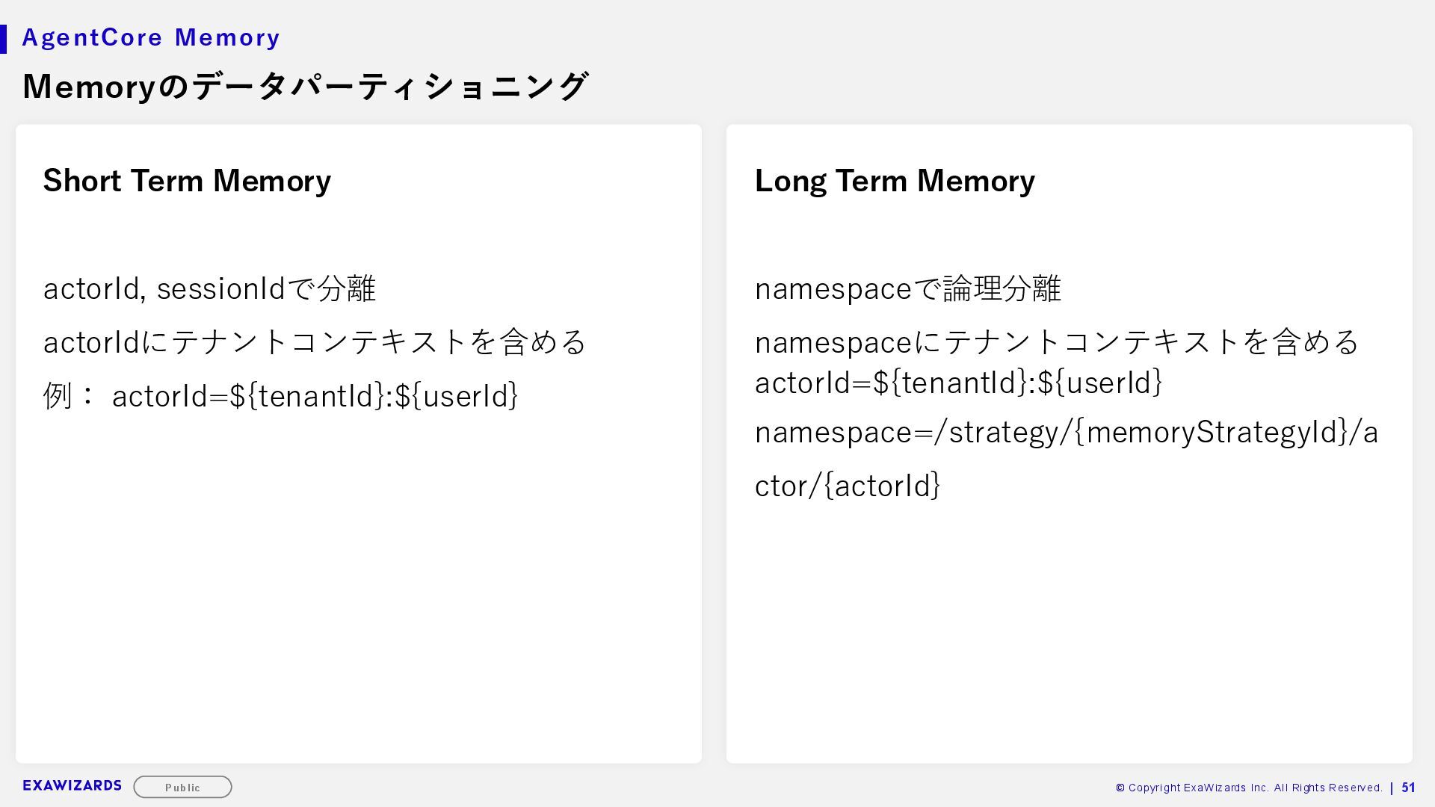This screenshot has height=807, width=1435.
Task: Click the empty area of the Short Term Memory card
Action: tap(359, 598)
